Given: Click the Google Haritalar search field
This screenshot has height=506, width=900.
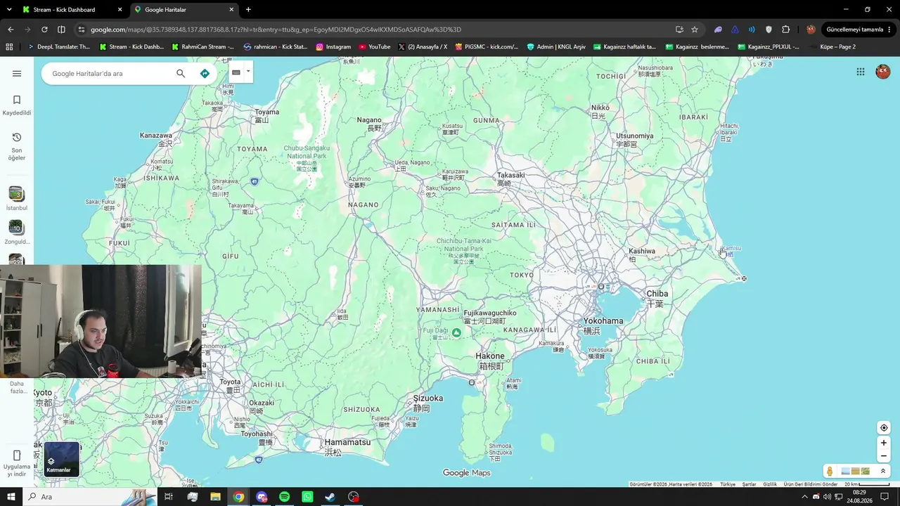Looking at the screenshot, I should pos(111,74).
